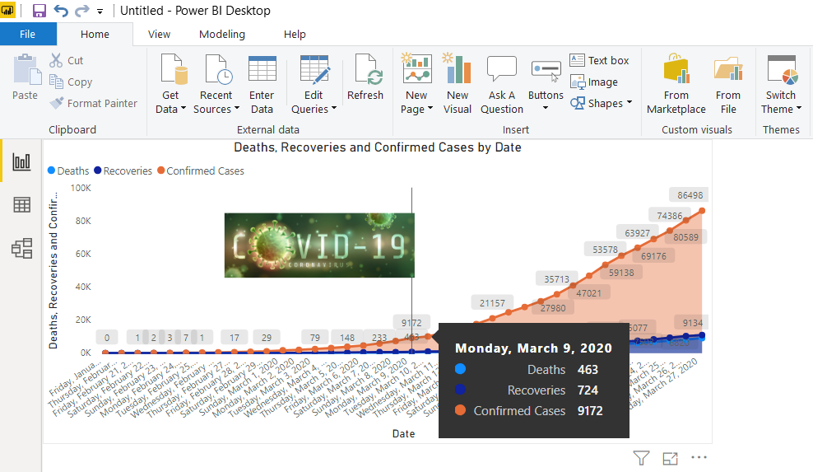Image resolution: width=813 pixels, height=472 pixels.
Task: Open More options ellipsis on visual
Action: pos(699,457)
